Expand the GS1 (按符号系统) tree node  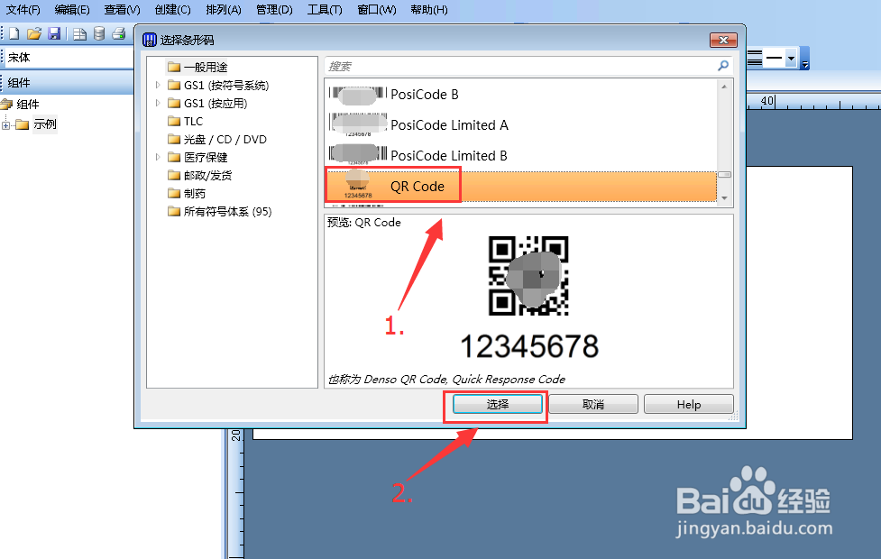click(x=158, y=86)
